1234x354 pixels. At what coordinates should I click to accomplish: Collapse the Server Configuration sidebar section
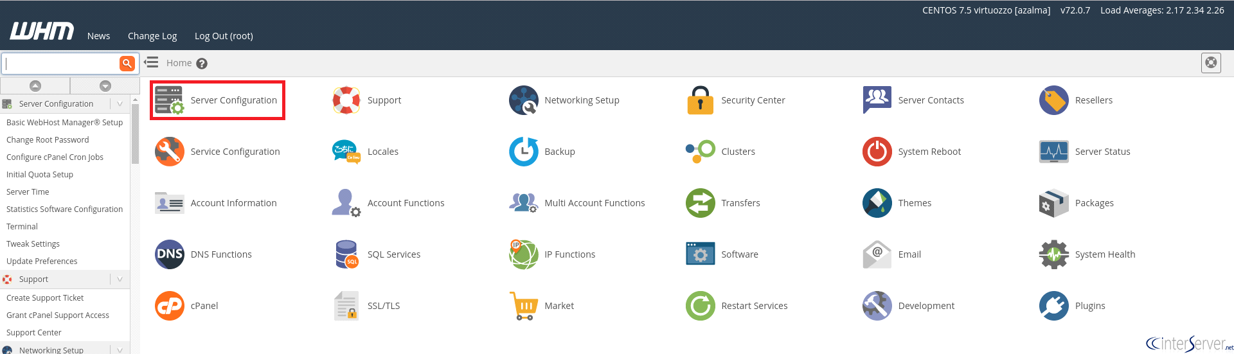[120, 103]
